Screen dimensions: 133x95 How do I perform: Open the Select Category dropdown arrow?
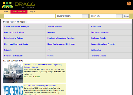point(85,16)
